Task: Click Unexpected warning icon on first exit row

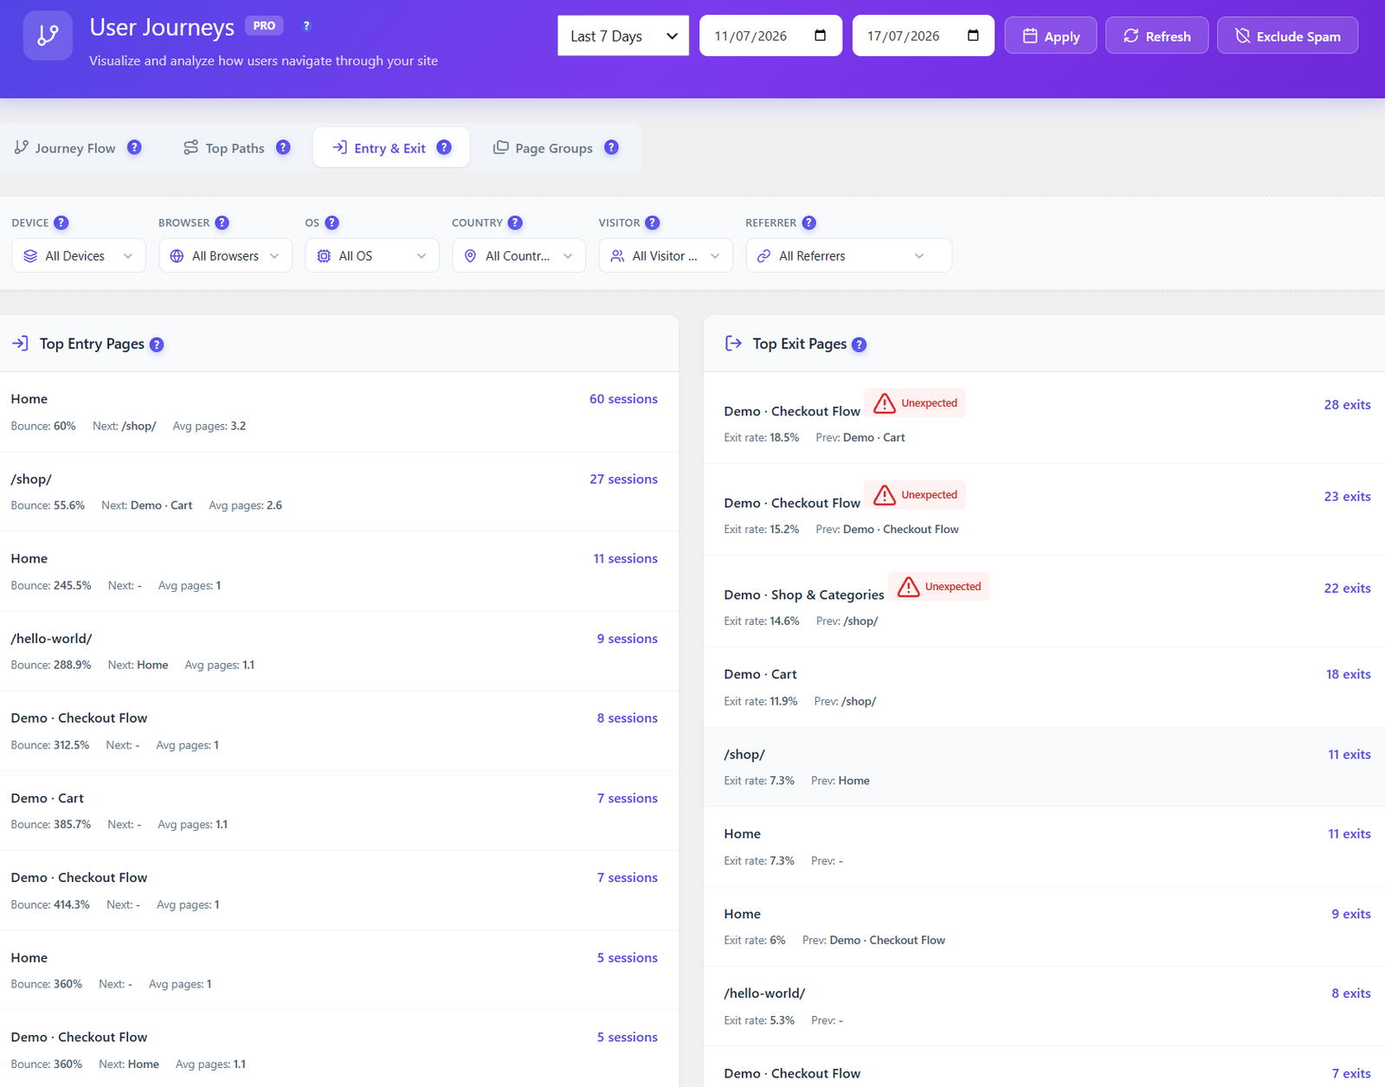Action: [x=885, y=403]
